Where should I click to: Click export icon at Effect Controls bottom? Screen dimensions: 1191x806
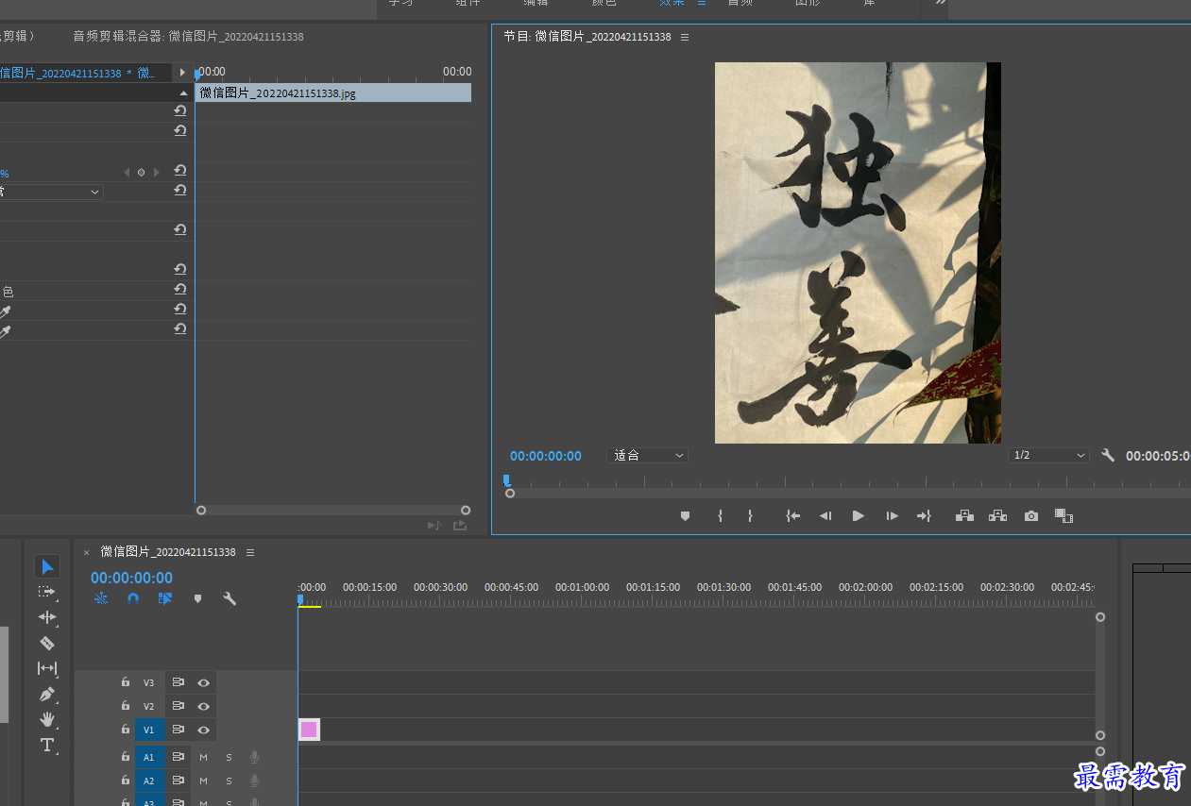pyautogui.click(x=460, y=526)
